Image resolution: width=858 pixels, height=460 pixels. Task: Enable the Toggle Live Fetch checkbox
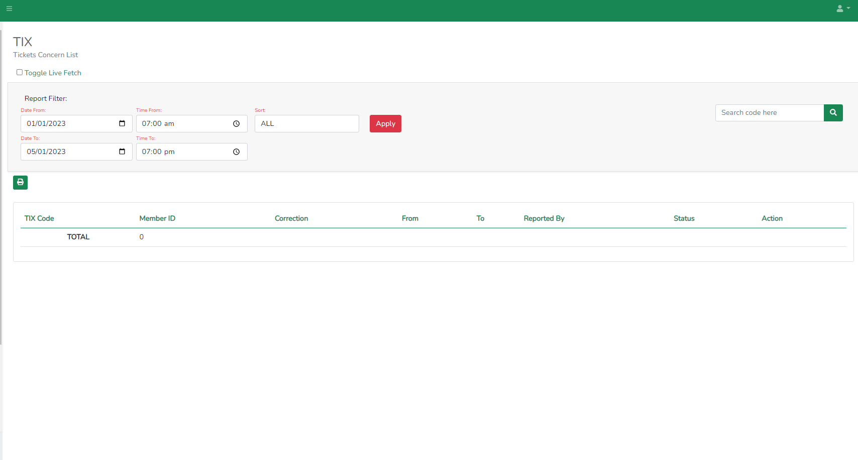[20, 72]
